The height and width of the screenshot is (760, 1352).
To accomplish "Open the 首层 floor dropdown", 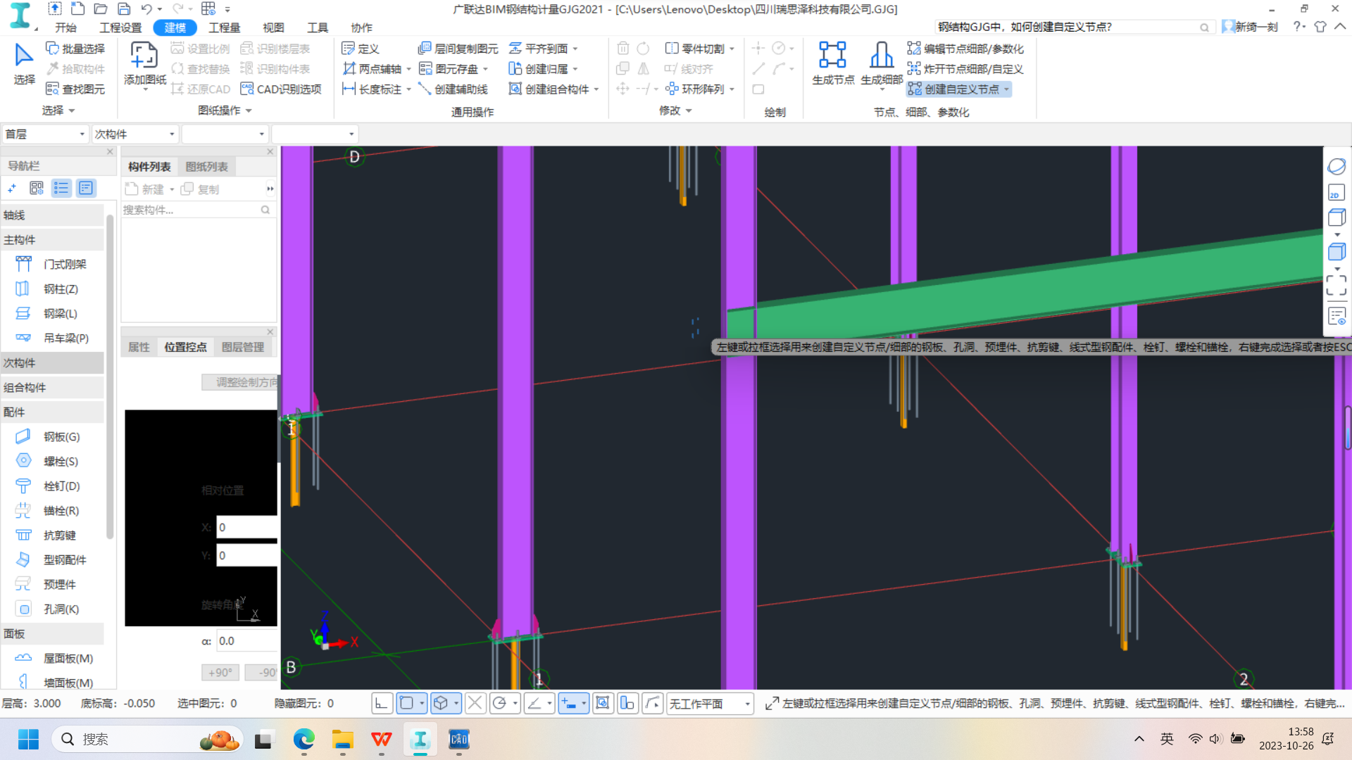I will pyautogui.click(x=45, y=134).
